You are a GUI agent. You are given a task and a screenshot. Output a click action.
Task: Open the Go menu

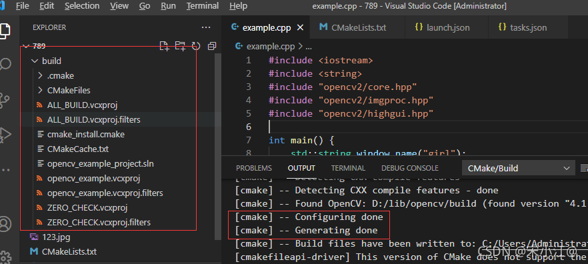click(145, 6)
